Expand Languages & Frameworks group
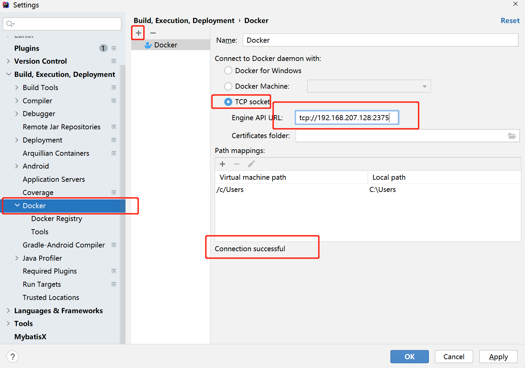525x368 pixels. (8, 311)
